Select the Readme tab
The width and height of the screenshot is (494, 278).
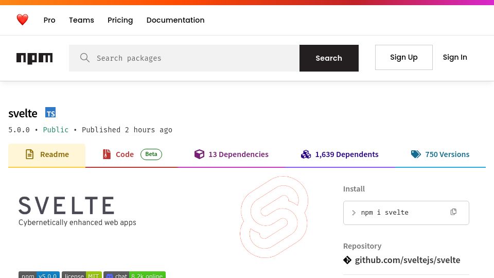pos(47,155)
